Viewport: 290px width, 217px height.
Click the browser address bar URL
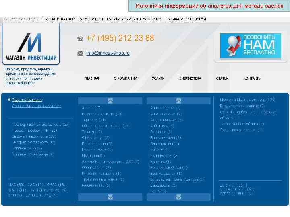click(24, 19)
